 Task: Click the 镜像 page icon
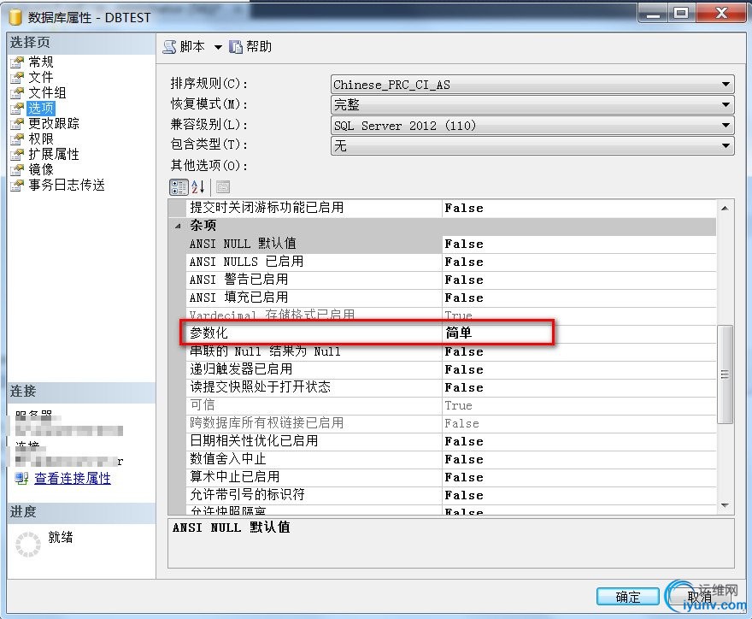17,169
